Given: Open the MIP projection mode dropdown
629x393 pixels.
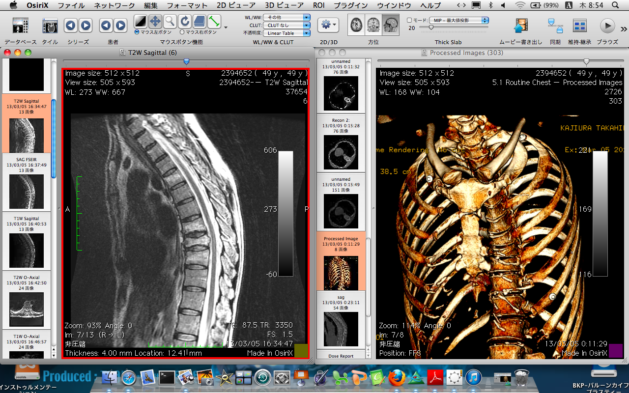Looking at the screenshot, I should pyautogui.click(x=459, y=20).
